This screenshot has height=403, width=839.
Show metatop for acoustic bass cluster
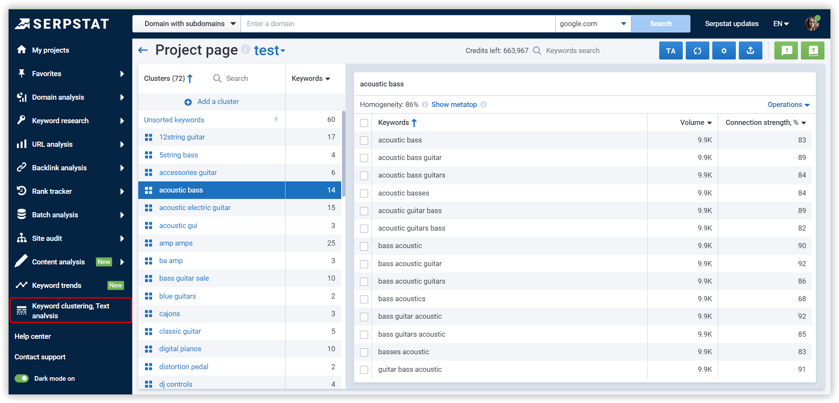[x=454, y=104]
